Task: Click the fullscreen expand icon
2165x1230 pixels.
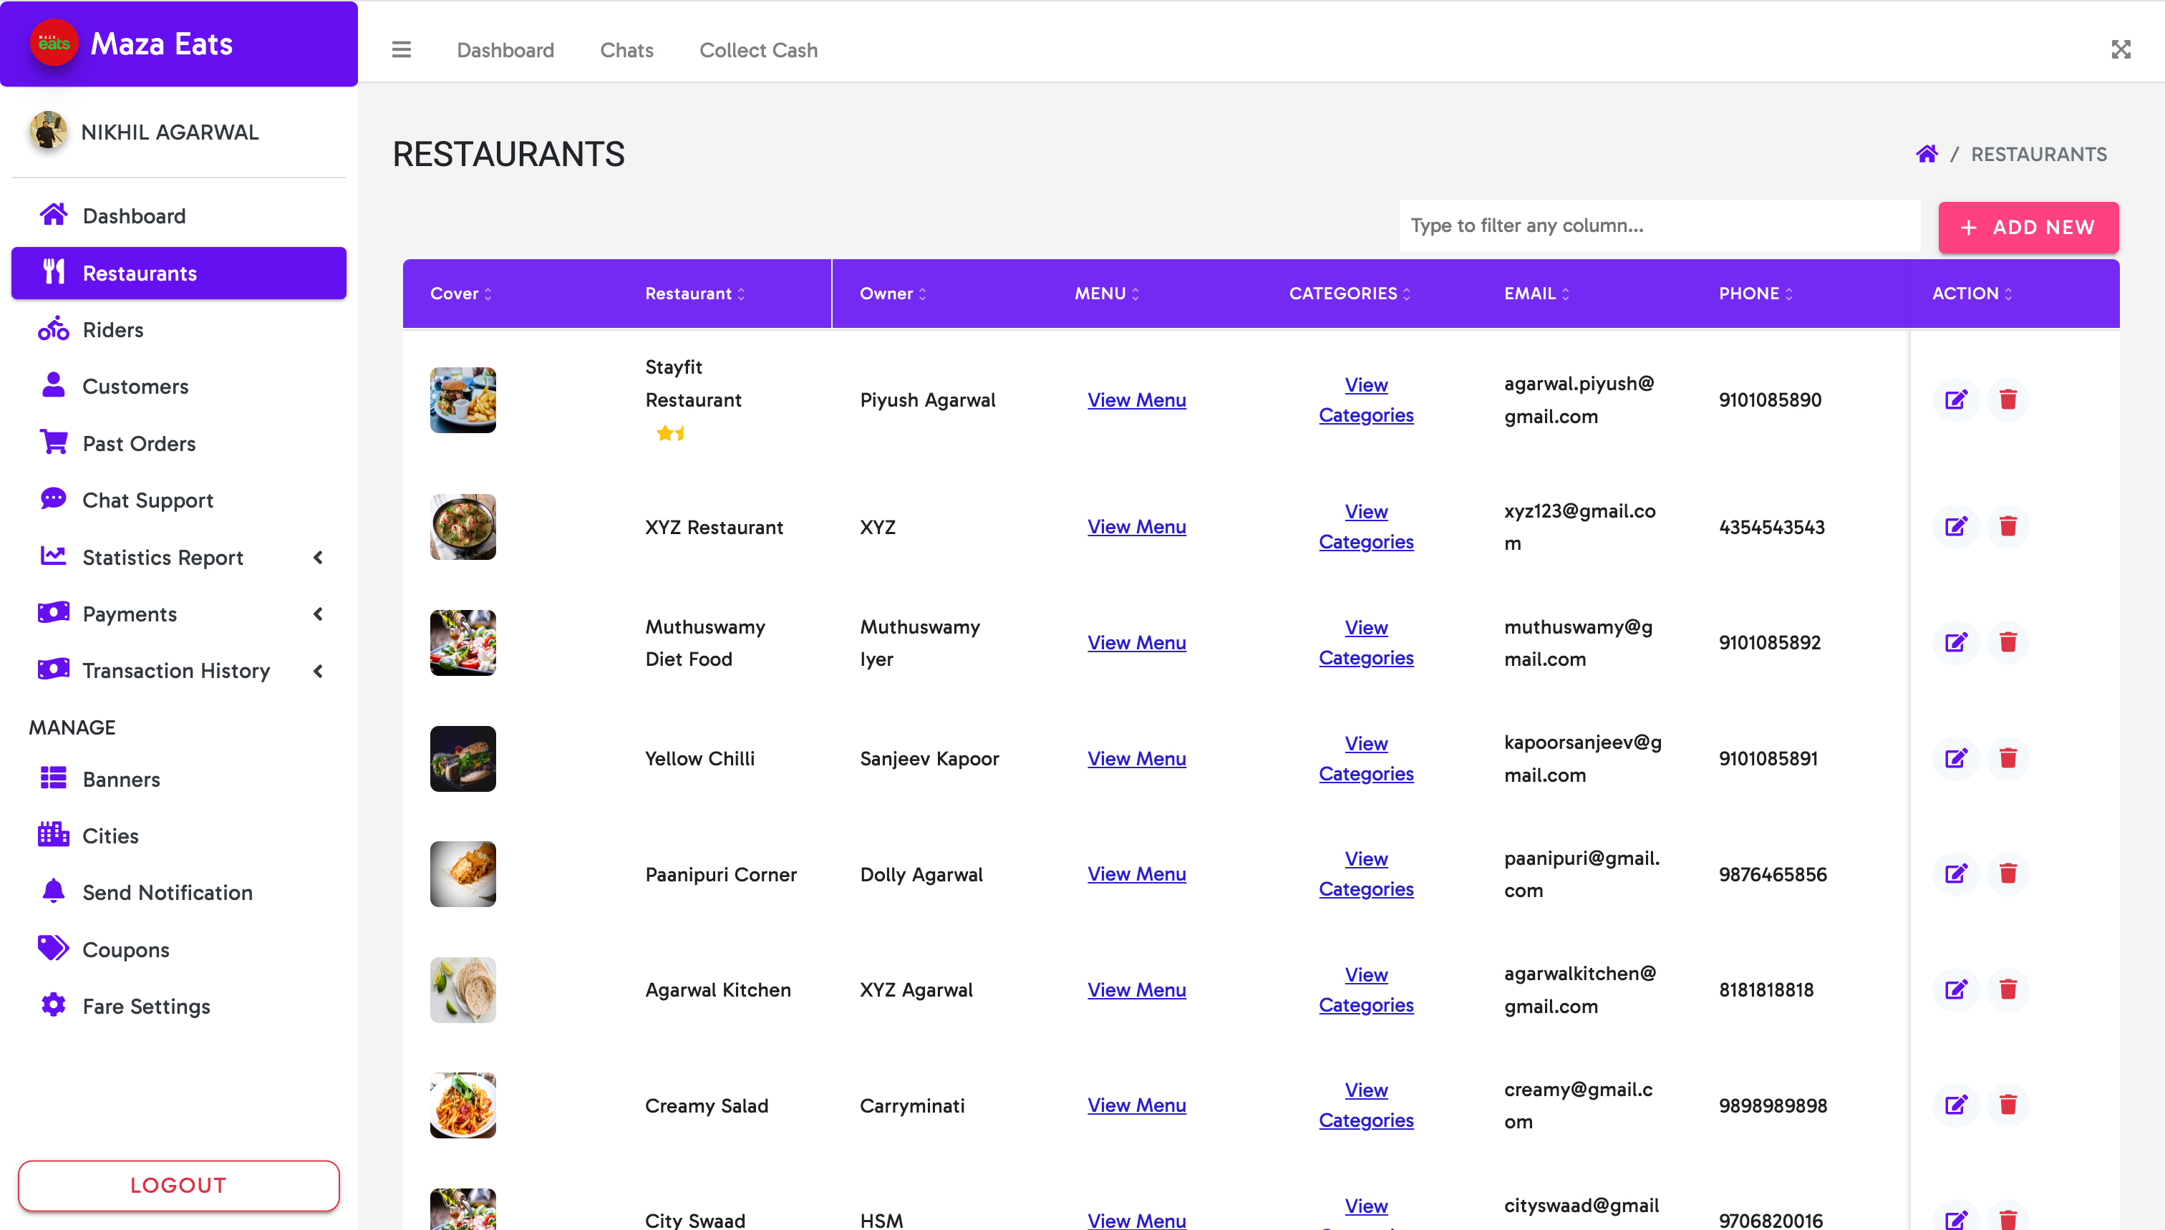Action: pos(2121,50)
